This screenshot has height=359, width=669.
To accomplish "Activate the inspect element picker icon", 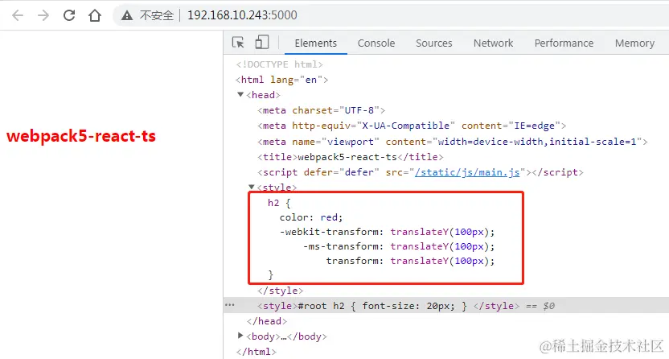I will [x=238, y=43].
